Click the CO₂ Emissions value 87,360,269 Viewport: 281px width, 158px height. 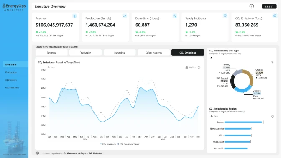[247, 25]
